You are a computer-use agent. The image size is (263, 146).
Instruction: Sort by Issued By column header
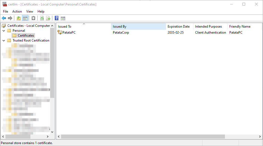(x=138, y=27)
